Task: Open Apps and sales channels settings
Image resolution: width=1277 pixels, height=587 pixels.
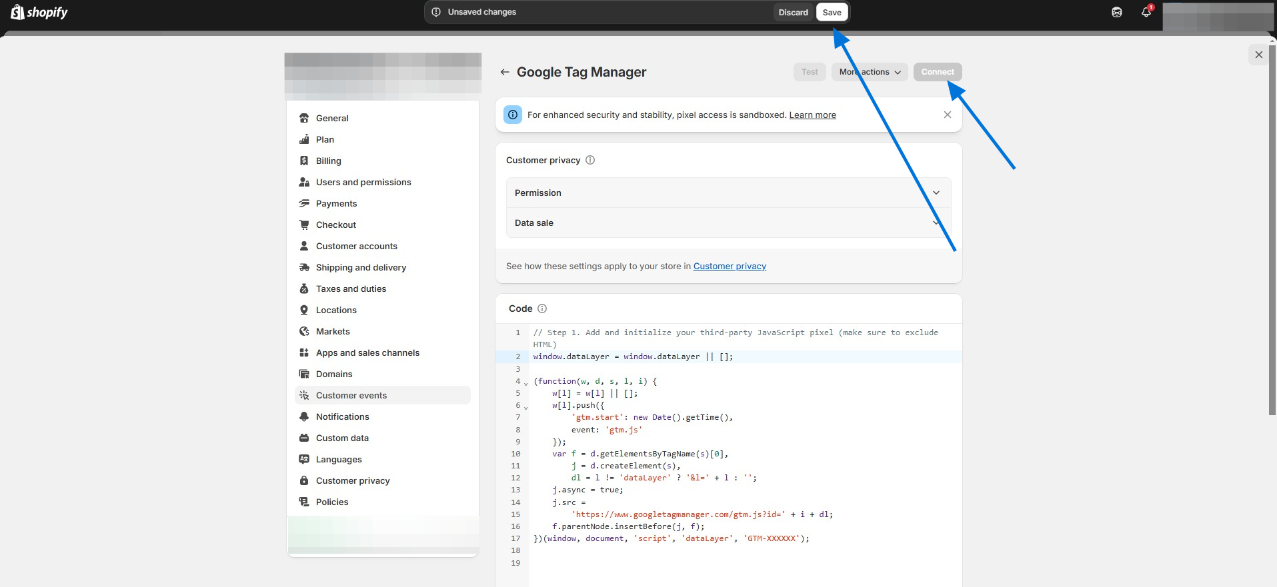Action: pyautogui.click(x=383, y=352)
